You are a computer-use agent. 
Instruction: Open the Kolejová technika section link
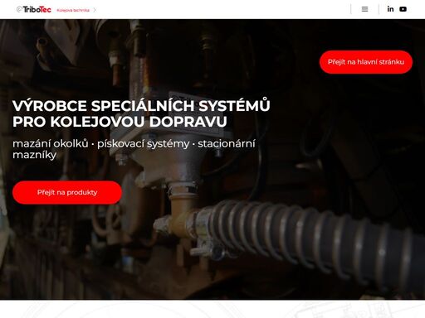pyautogui.click(x=73, y=10)
